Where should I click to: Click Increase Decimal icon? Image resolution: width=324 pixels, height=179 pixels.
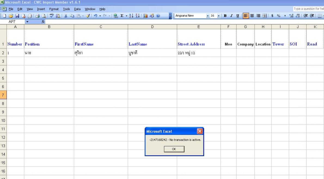click(x=291, y=16)
